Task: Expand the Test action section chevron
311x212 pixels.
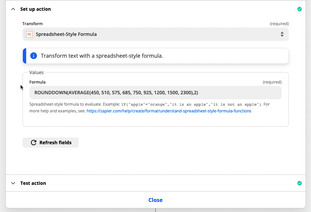Action: pyautogui.click(x=13, y=183)
